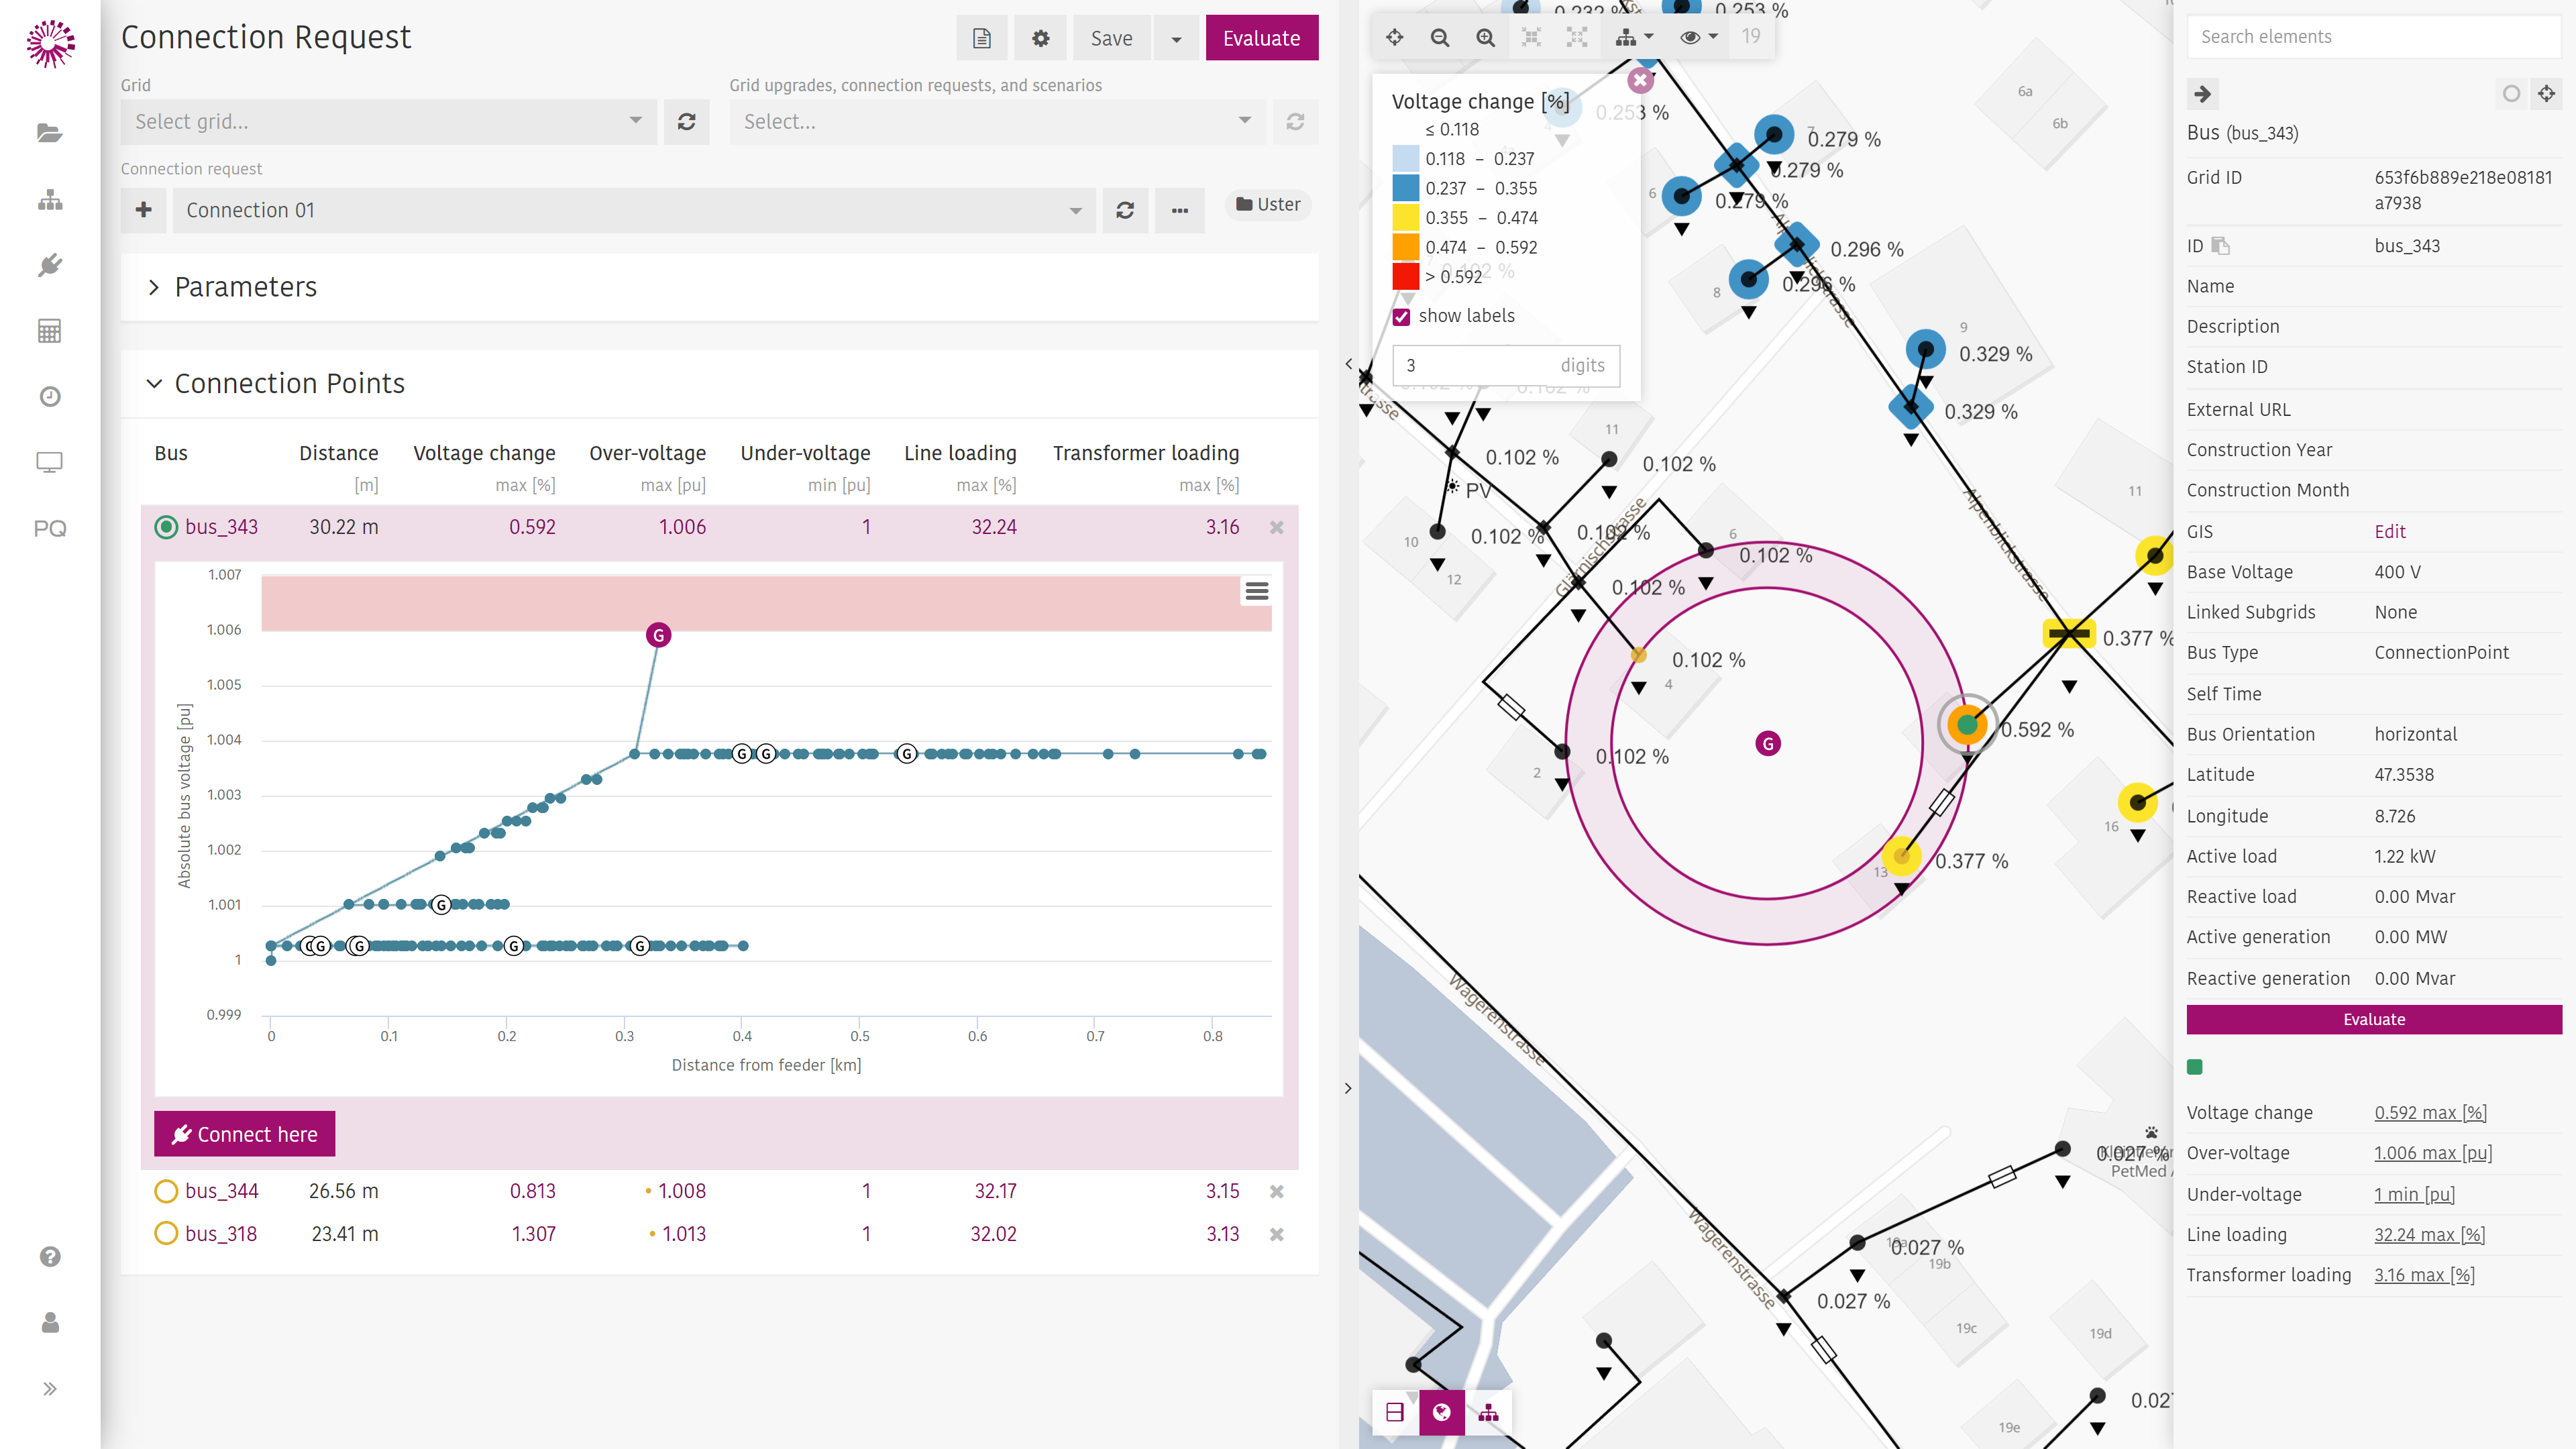Open the PQ item in sidebar
Screen dimensions: 2576x1449
[50, 528]
